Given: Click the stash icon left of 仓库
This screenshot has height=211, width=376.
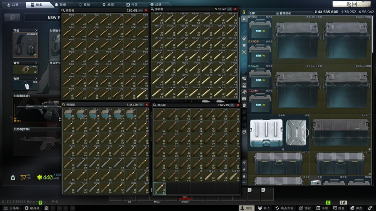Looking at the screenshot, I should pos(244,12).
